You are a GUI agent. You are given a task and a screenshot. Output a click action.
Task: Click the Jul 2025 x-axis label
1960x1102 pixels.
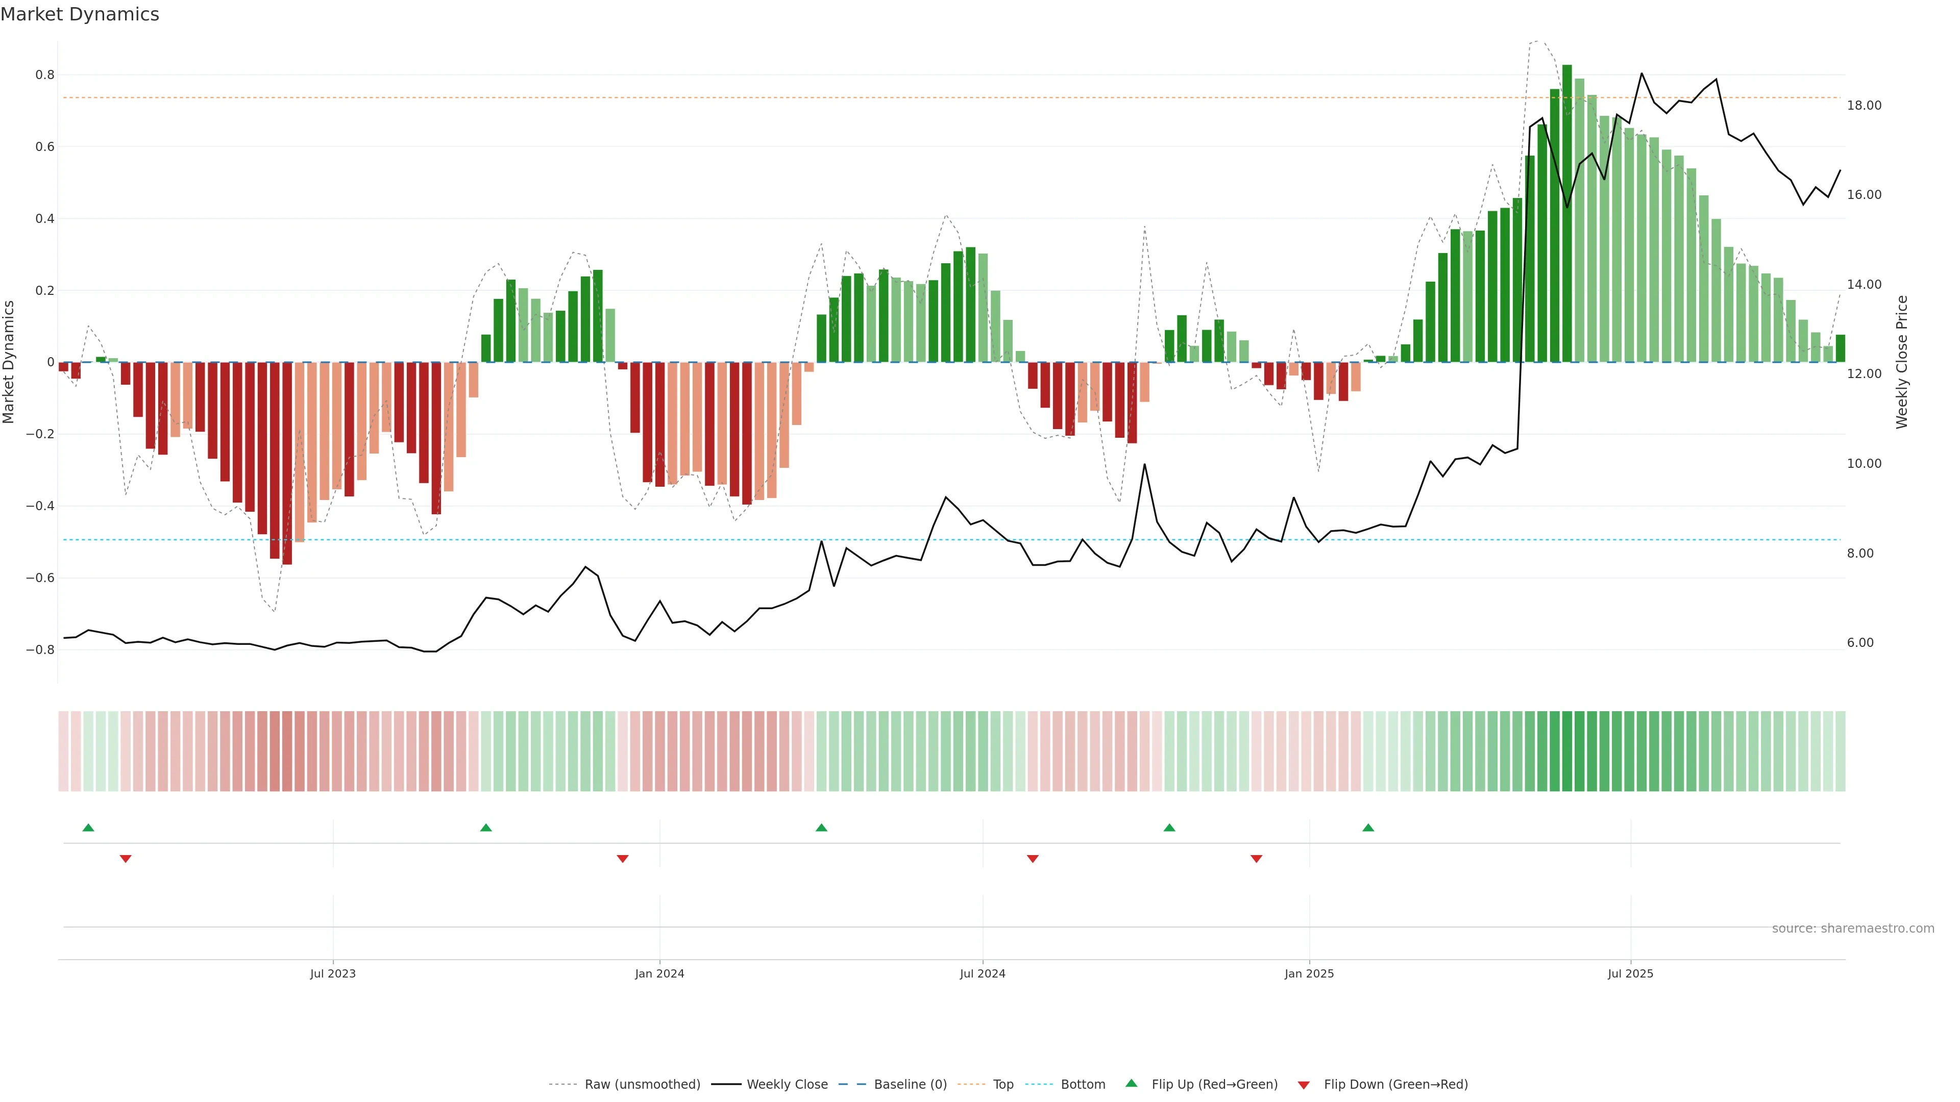click(1630, 973)
